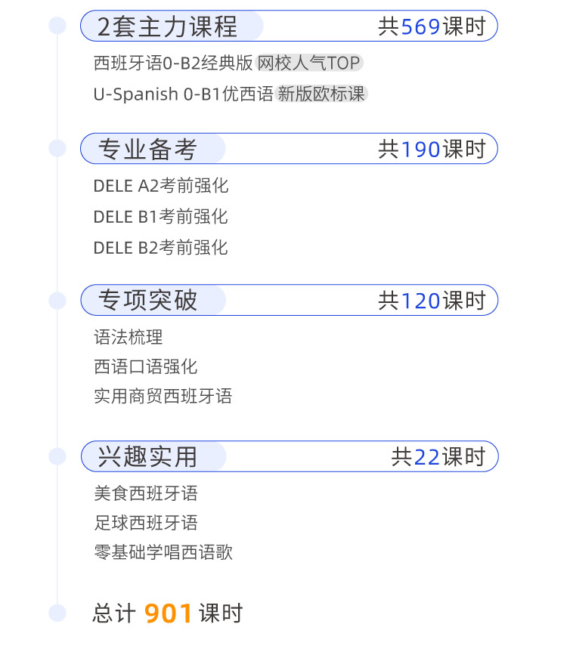Image resolution: width=567 pixels, height=655 pixels.
Task: Open U-Spanish 0-B1优西语 course
Action: point(183,94)
